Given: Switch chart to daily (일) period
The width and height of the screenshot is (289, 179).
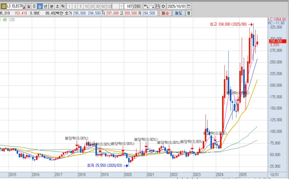Looking at the screenshot, I should (29, 6).
